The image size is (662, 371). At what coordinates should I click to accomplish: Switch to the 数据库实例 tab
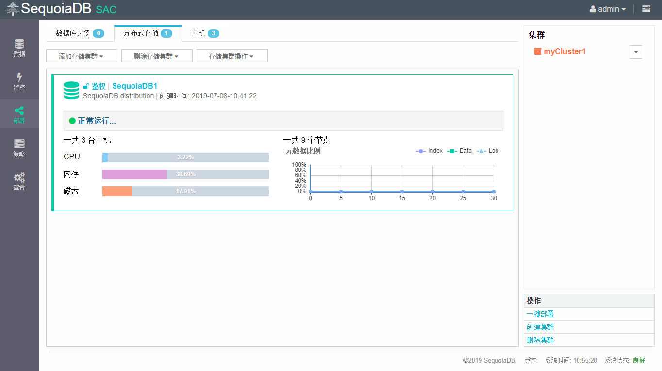80,33
